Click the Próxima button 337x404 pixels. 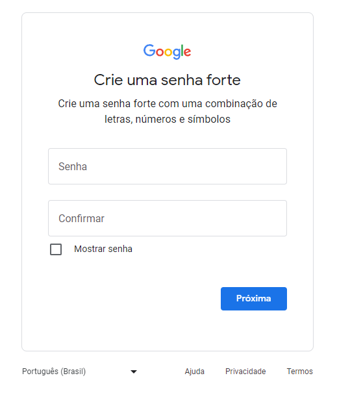254,299
